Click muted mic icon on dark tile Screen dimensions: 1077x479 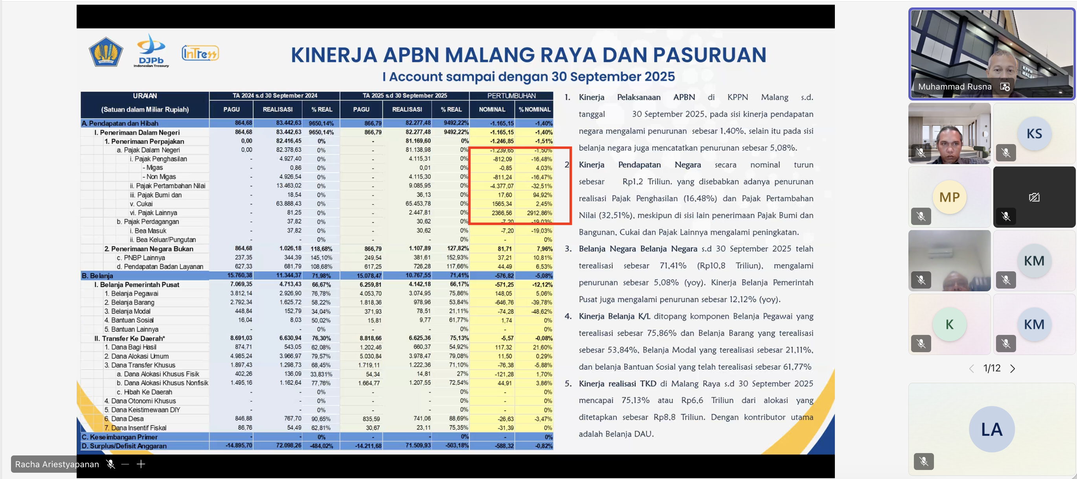tap(1005, 216)
